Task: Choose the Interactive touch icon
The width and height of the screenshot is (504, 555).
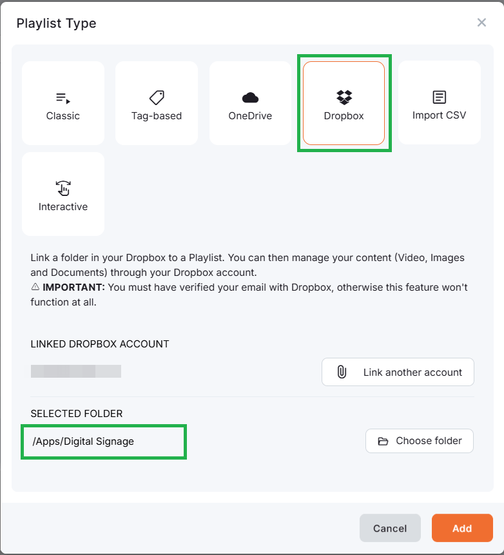Action: tap(63, 188)
